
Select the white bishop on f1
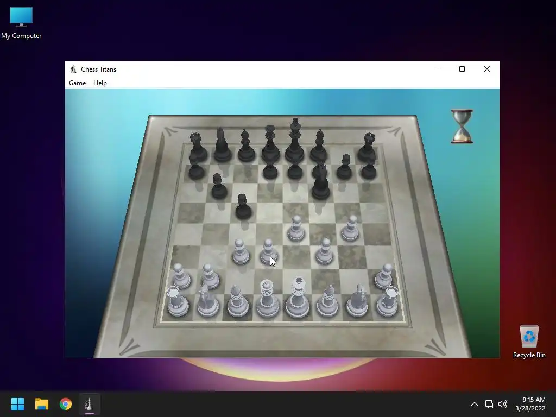(327, 301)
